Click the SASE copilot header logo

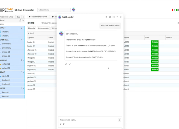click(x=60, y=17)
